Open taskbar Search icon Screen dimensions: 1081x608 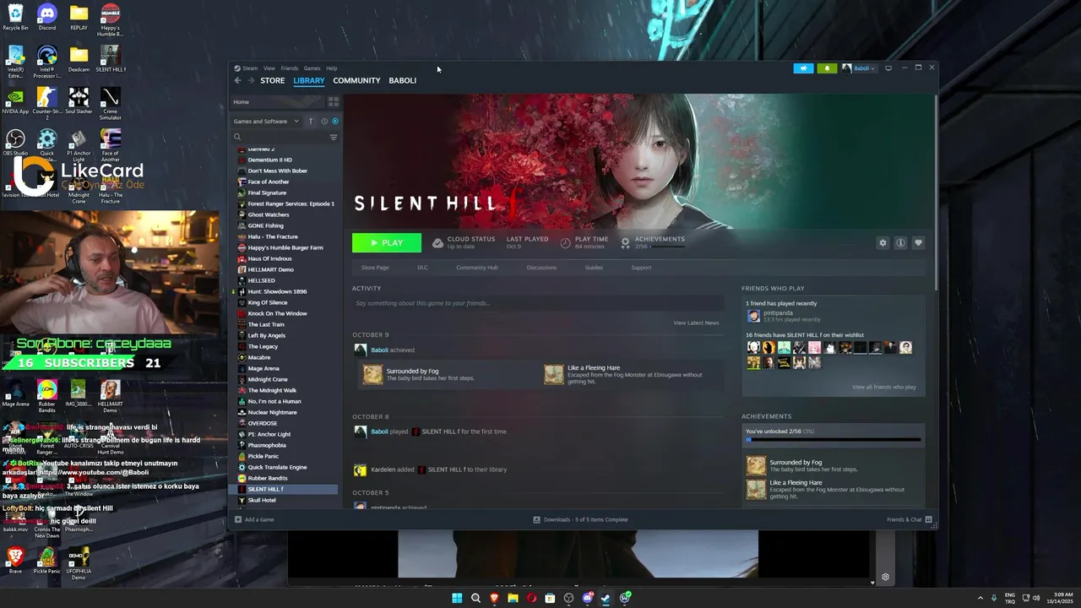(475, 598)
